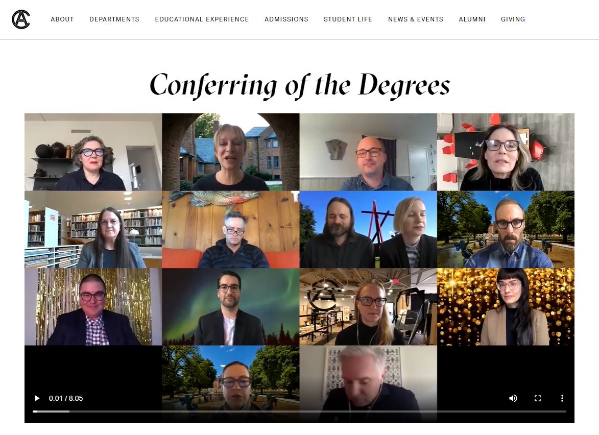Select Student Life in navigation
The width and height of the screenshot is (599, 435).
pos(348,19)
